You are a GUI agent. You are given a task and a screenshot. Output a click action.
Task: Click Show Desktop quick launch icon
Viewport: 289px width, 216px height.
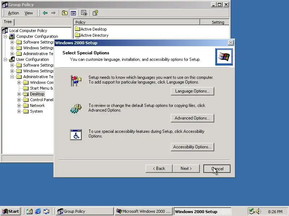coord(30,211)
